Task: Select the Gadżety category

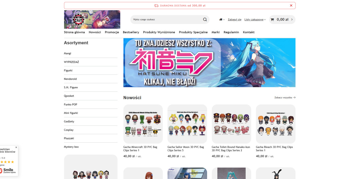Action: 91,122
